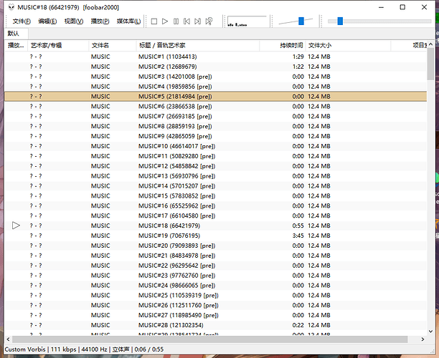Select track MUSIC#24 (98666065 [pre])
Image resolution: width=439 pixels, height=358 pixels.
click(216, 286)
